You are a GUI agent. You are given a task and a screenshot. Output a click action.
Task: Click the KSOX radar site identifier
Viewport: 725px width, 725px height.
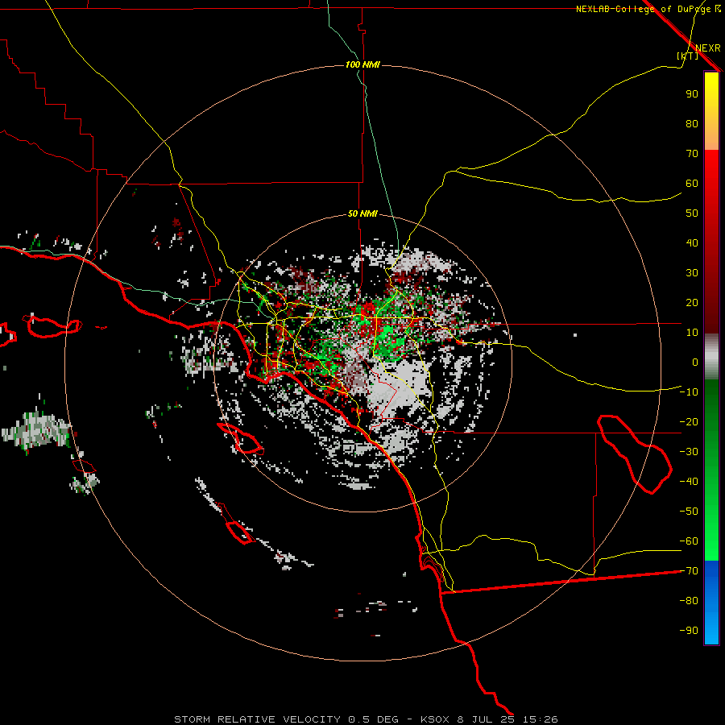tap(435, 719)
